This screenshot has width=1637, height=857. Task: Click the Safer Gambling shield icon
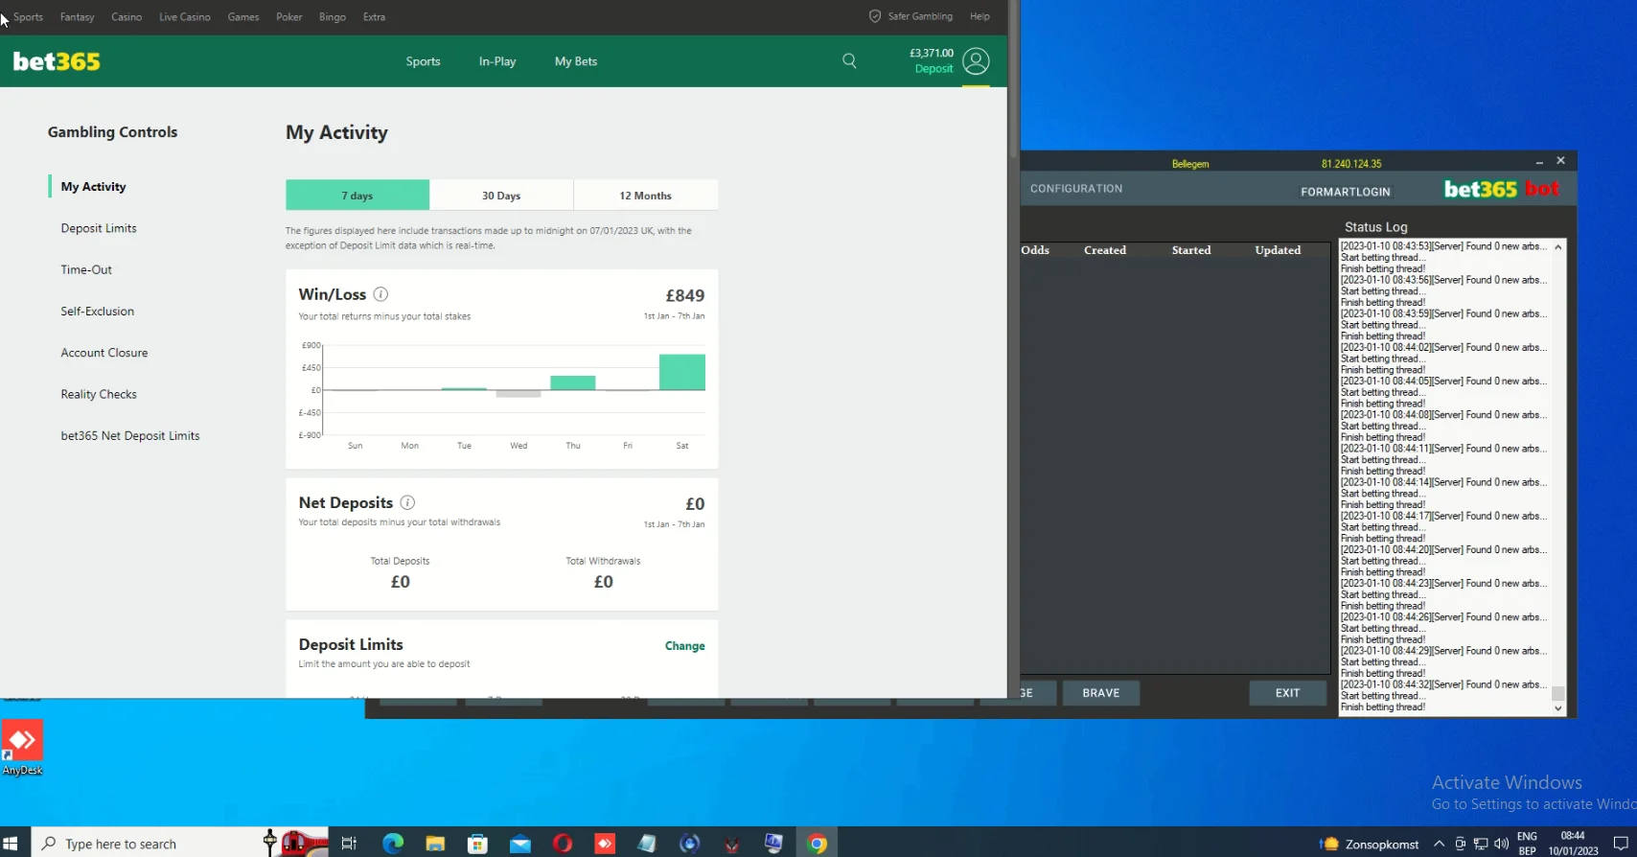click(874, 16)
